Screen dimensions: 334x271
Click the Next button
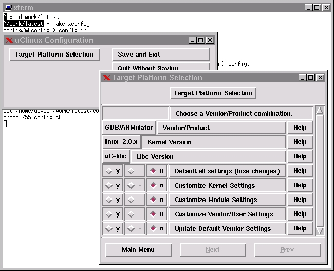(x=213, y=250)
